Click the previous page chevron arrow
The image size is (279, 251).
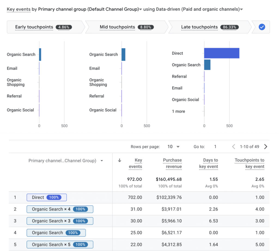233,147
